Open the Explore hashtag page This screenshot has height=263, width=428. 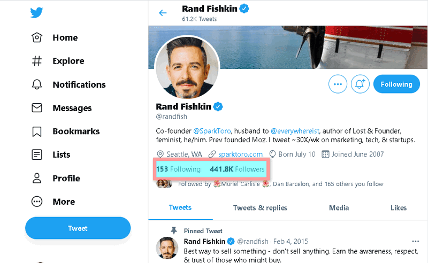pos(68,61)
